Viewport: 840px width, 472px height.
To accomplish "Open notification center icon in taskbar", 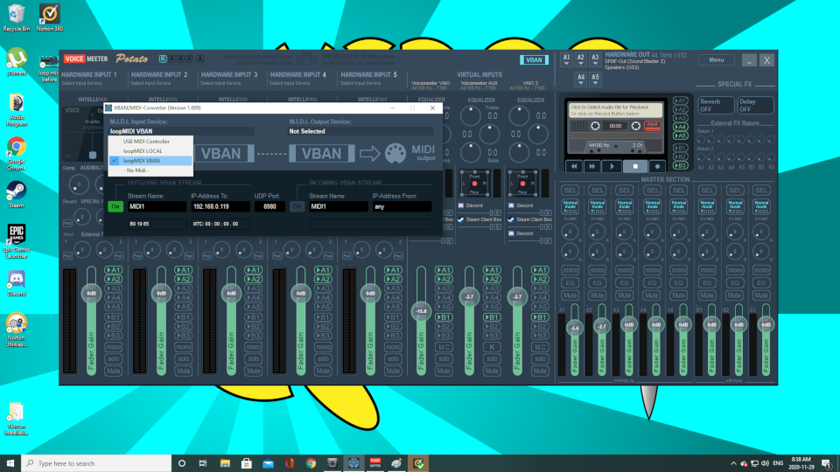I will click(827, 463).
